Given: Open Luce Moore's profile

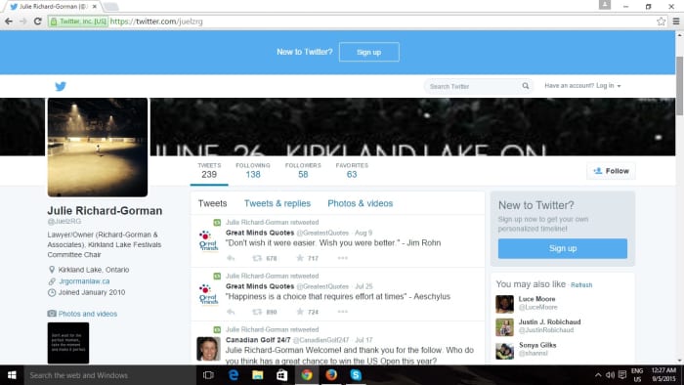Looking at the screenshot, I should click(x=537, y=299).
